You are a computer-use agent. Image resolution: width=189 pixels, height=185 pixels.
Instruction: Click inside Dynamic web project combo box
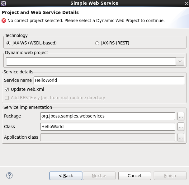[x=91, y=62]
